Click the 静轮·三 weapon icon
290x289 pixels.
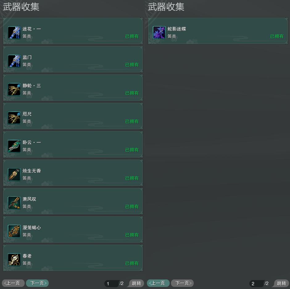14,89
